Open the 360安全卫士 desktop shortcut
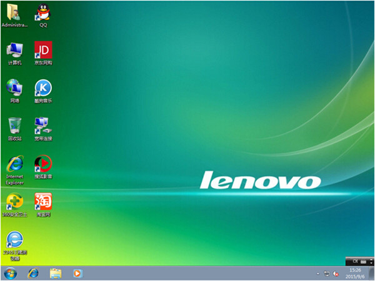Viewport: 375px width, 281px height. 14,201
